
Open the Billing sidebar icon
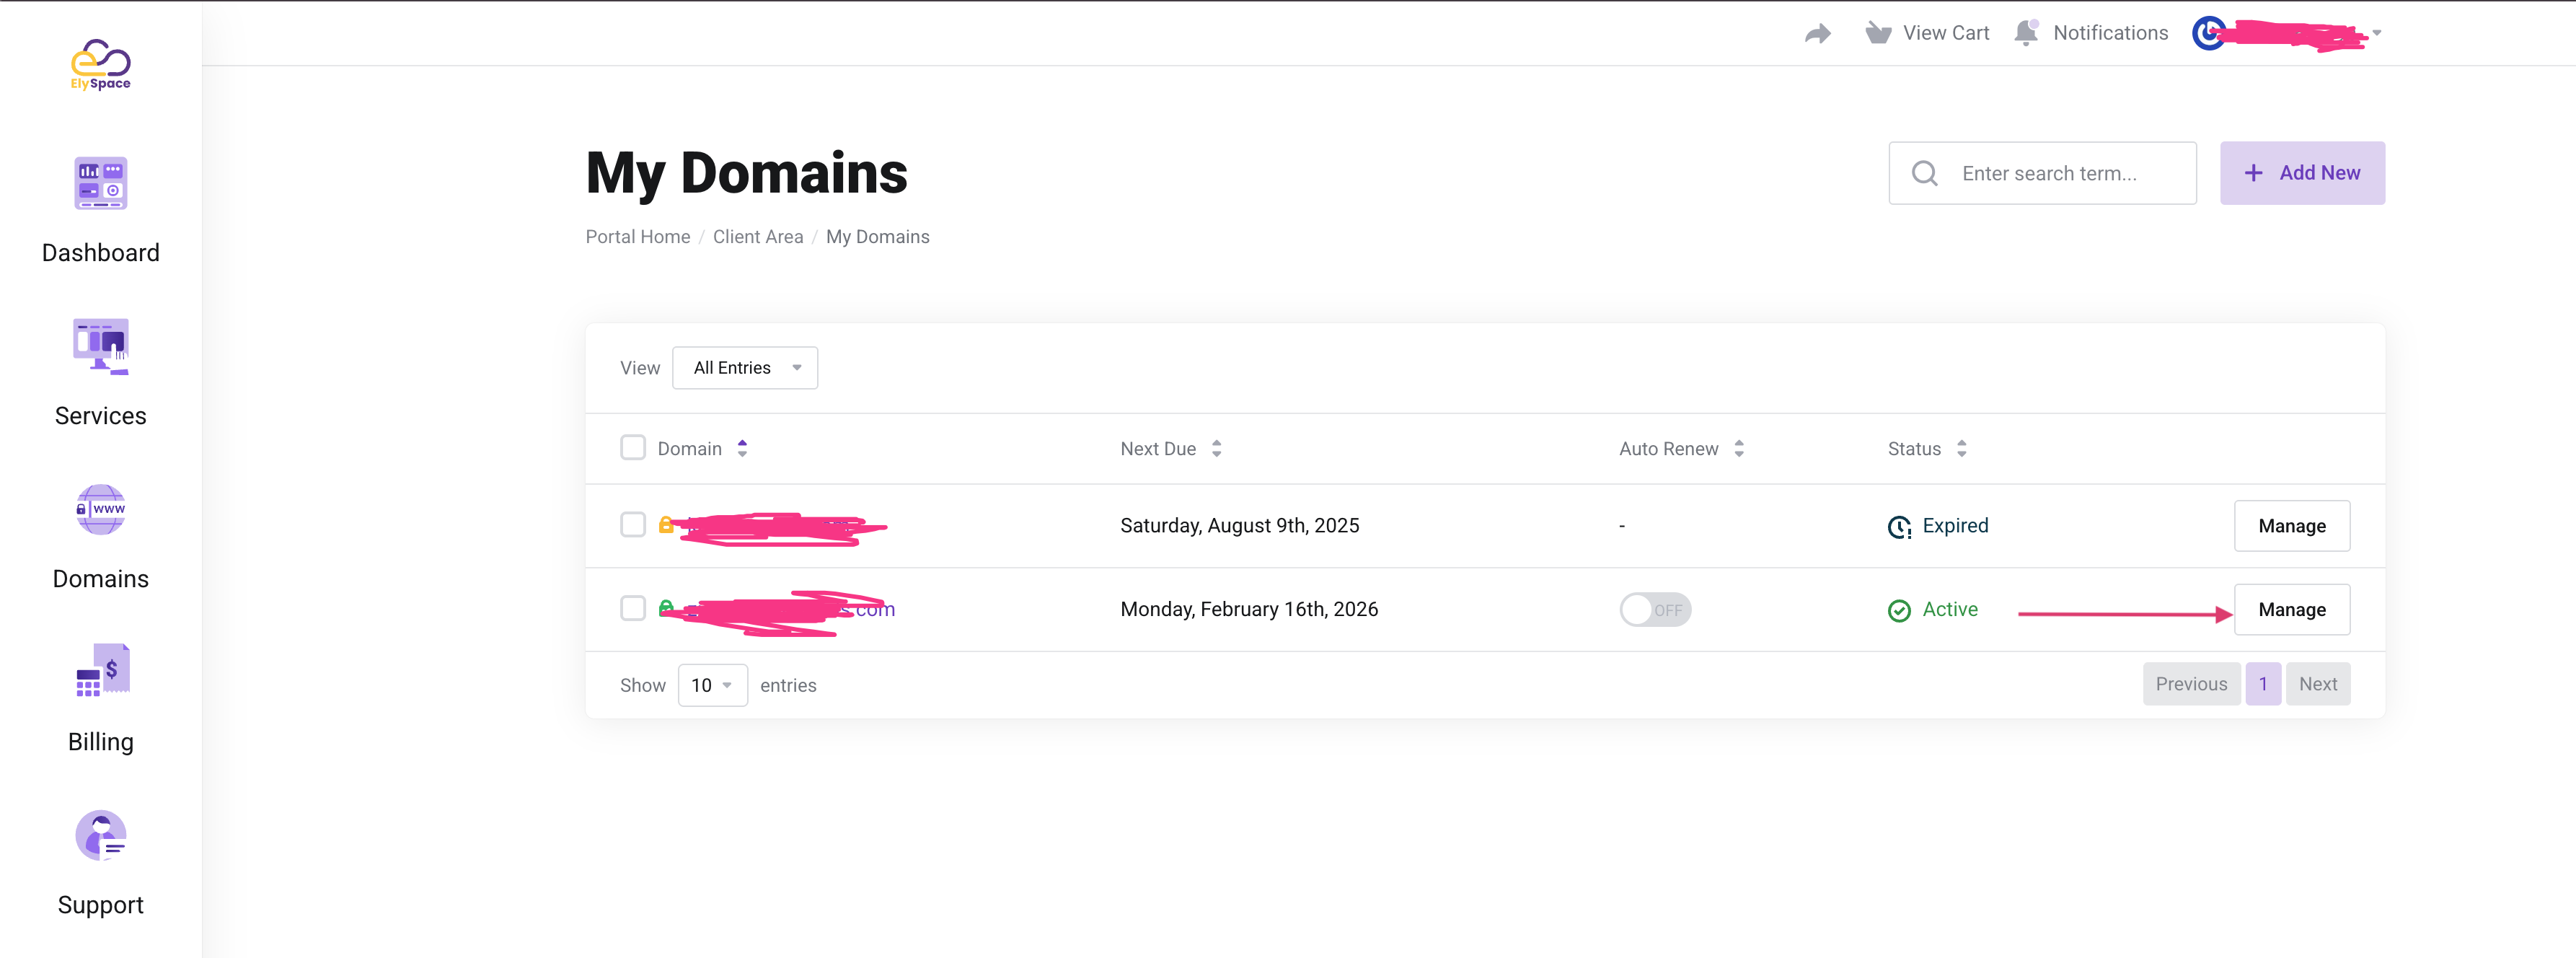(x=101, y=671)
